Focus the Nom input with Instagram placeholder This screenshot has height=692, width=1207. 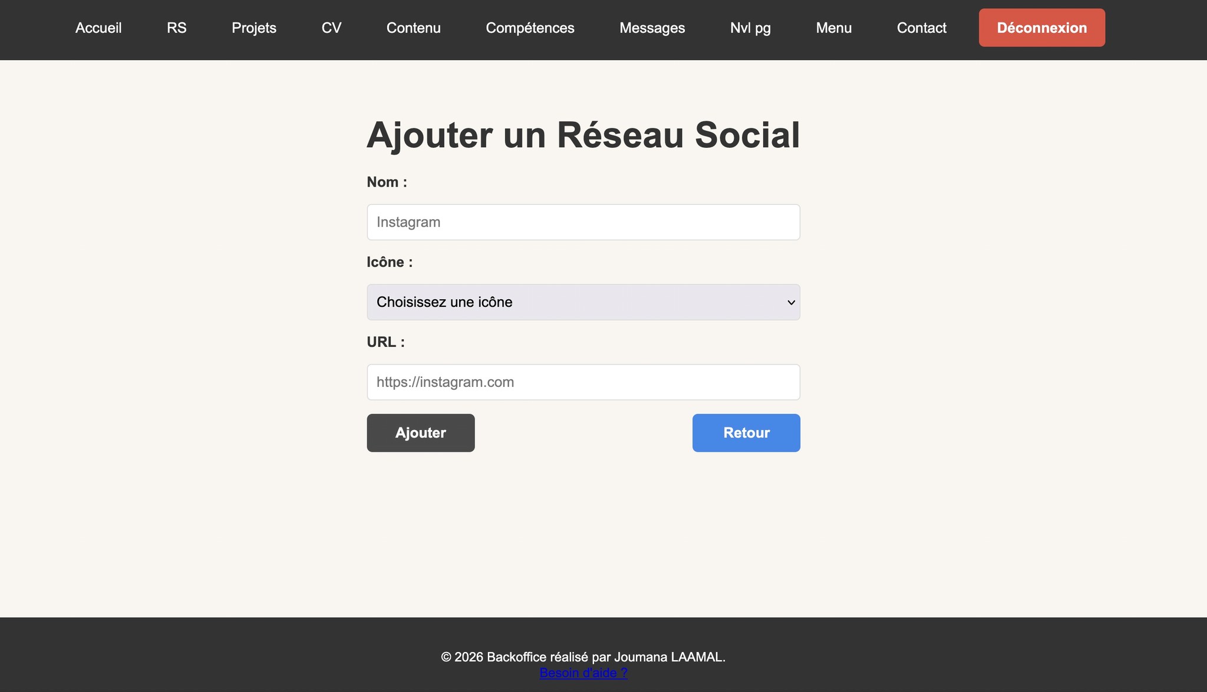point(583,222)
